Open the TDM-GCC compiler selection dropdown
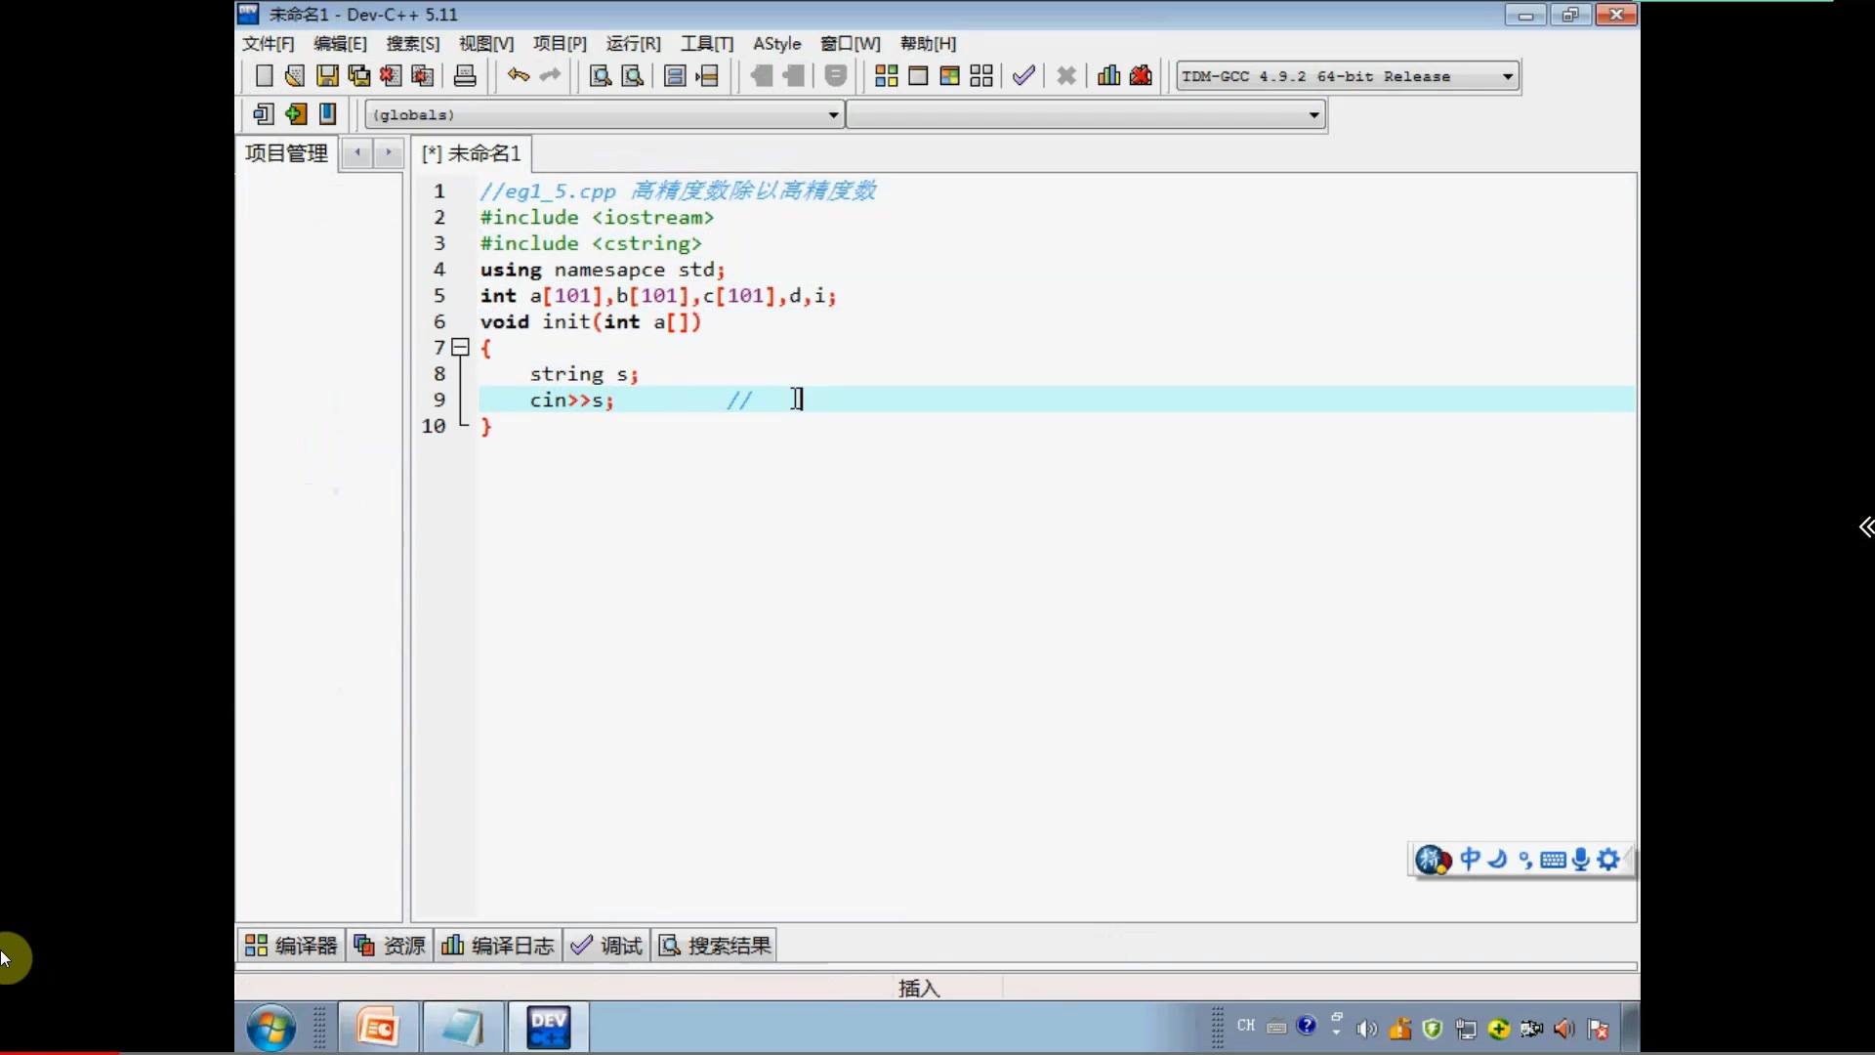Viewport: 1875px width, 1055px height. point(1508,76)
